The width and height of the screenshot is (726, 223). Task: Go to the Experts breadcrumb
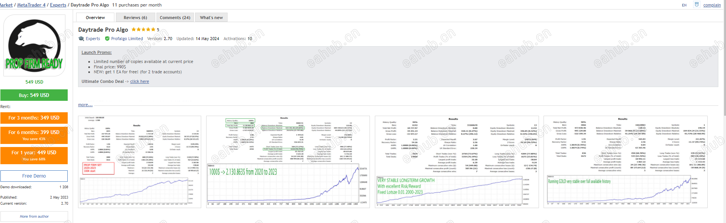point(58,5)
